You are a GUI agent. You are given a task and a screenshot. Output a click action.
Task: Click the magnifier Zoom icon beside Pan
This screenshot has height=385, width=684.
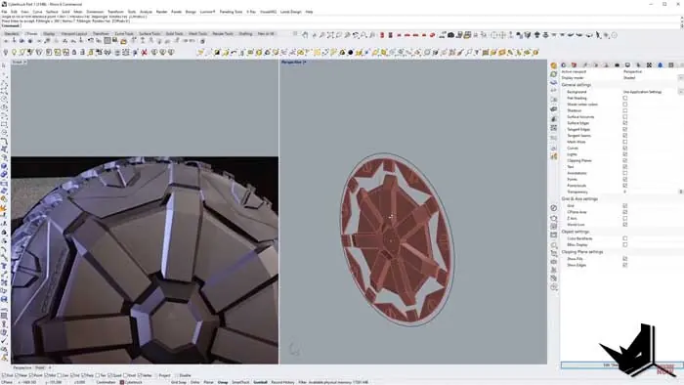322,35
